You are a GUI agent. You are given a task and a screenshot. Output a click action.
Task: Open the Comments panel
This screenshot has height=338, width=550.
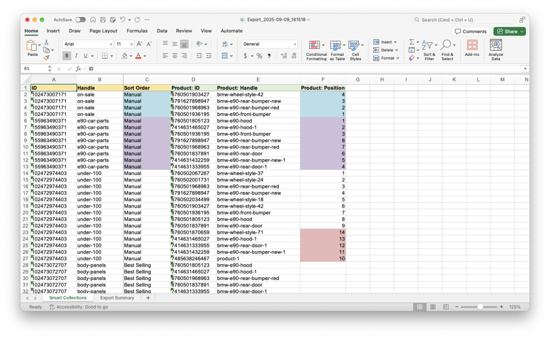coord(471,31)
